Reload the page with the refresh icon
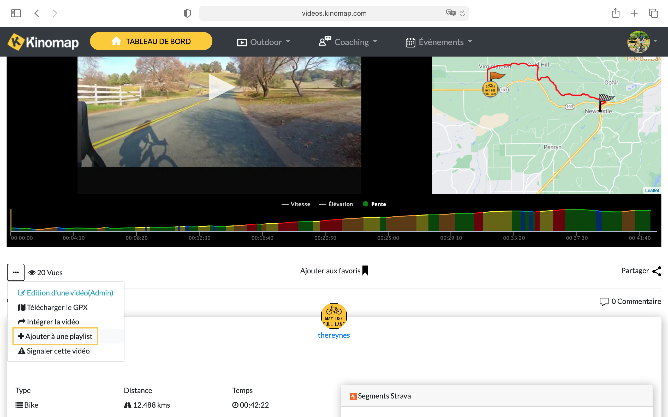668x417 pixels. point(462,13)
